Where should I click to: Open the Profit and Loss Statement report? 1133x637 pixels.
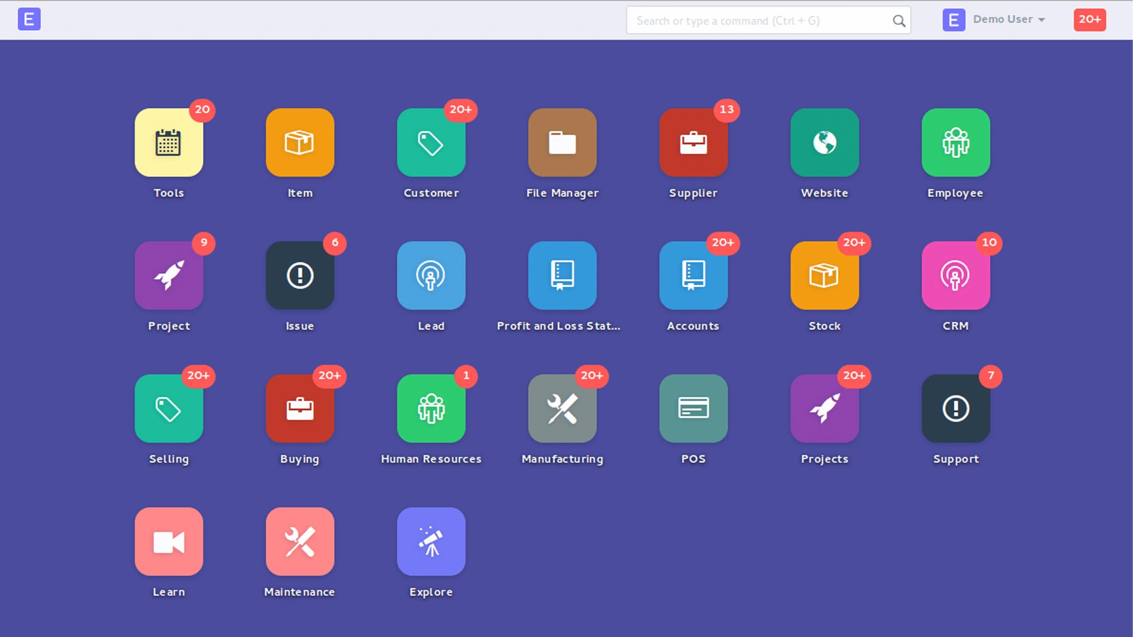pyautogui.click(x=562, y=275)
